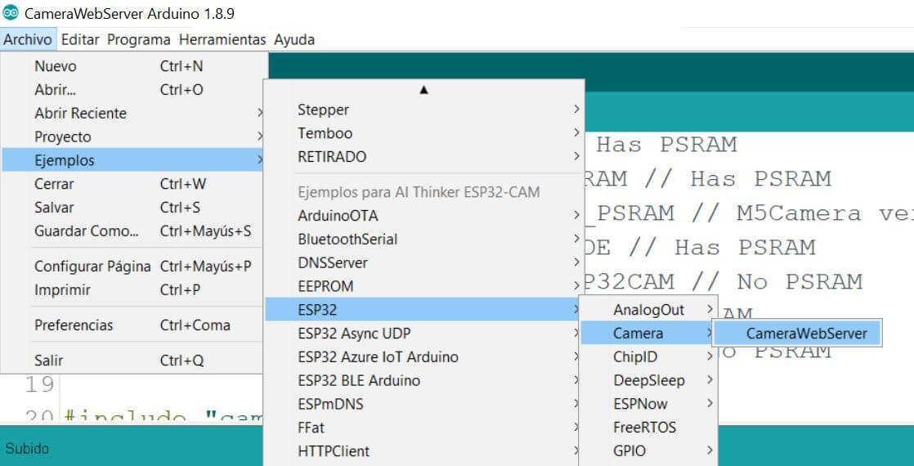The width and height of the screenshot is (914, 466).
Task: Expand the BluetoothSerial examples
Action: pyautogui.click(x=347, y=240)
